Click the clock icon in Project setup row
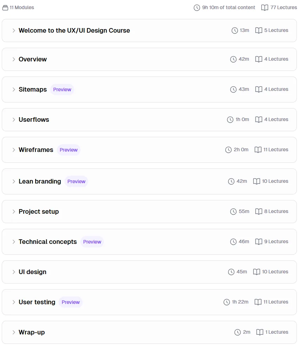The image size is (299, 346). (x=233, y=212)
